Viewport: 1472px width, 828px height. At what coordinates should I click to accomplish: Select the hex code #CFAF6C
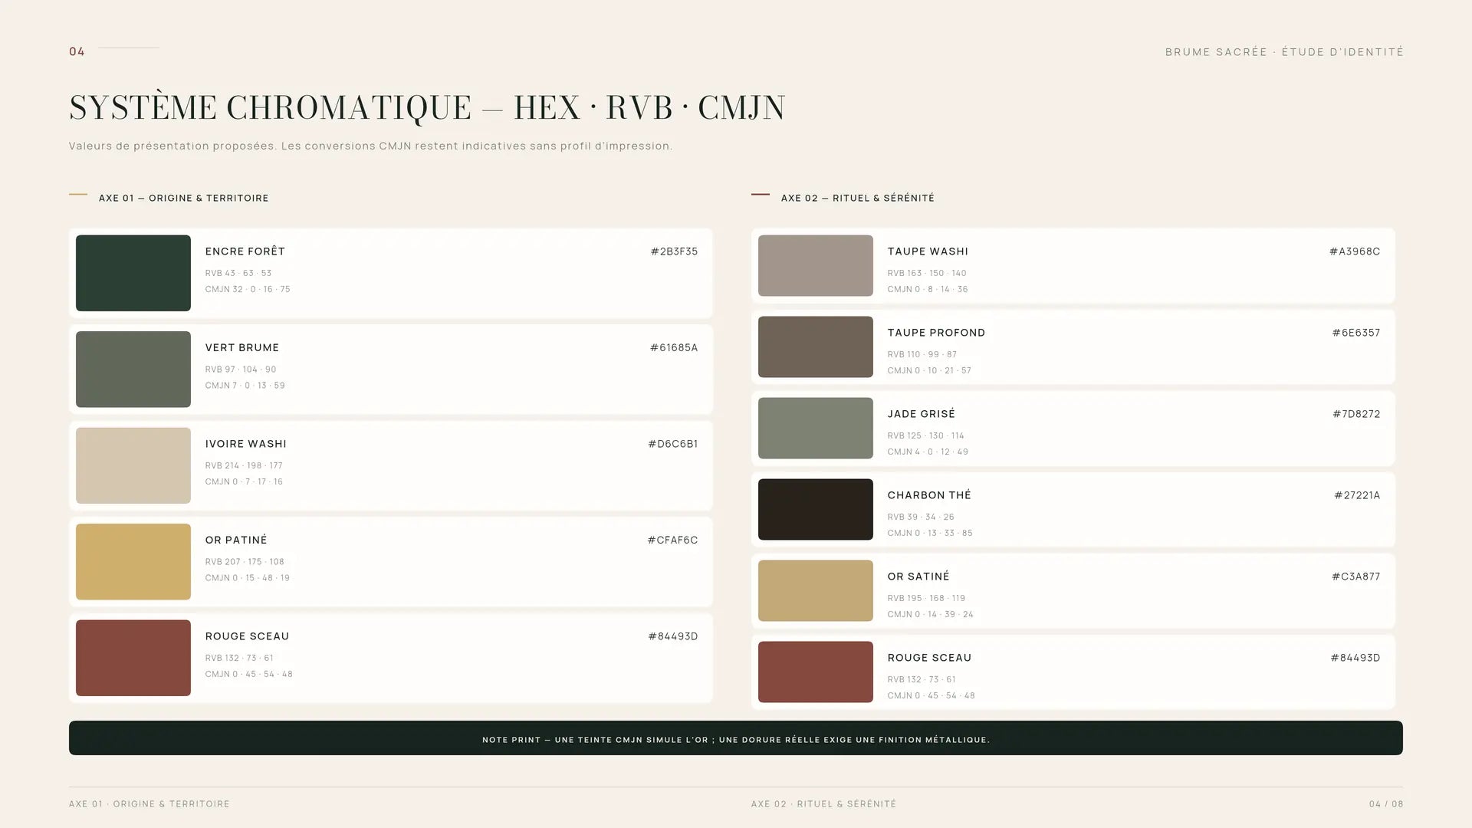point(672,540)
